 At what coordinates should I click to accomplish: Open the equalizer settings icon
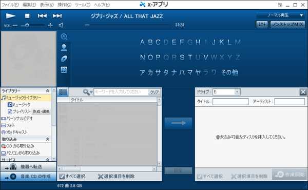(262, 24)
